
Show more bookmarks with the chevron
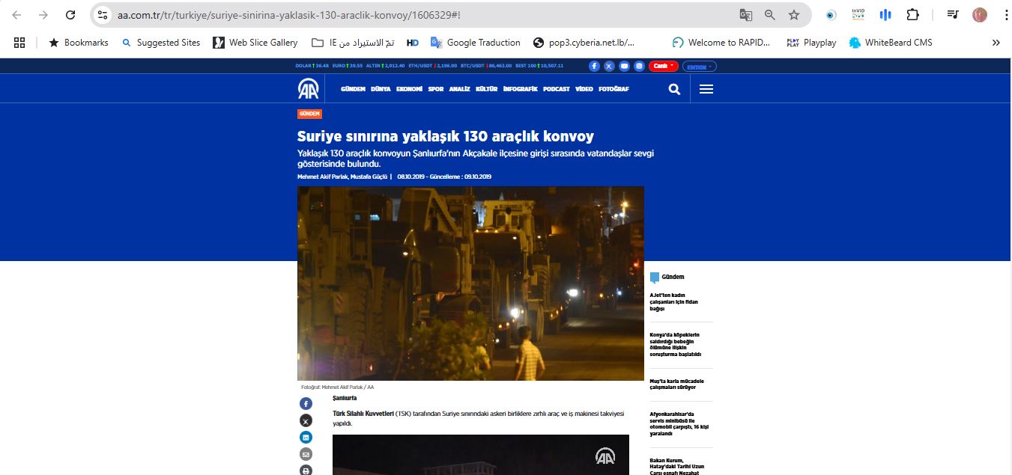click(x=996, y=43)
